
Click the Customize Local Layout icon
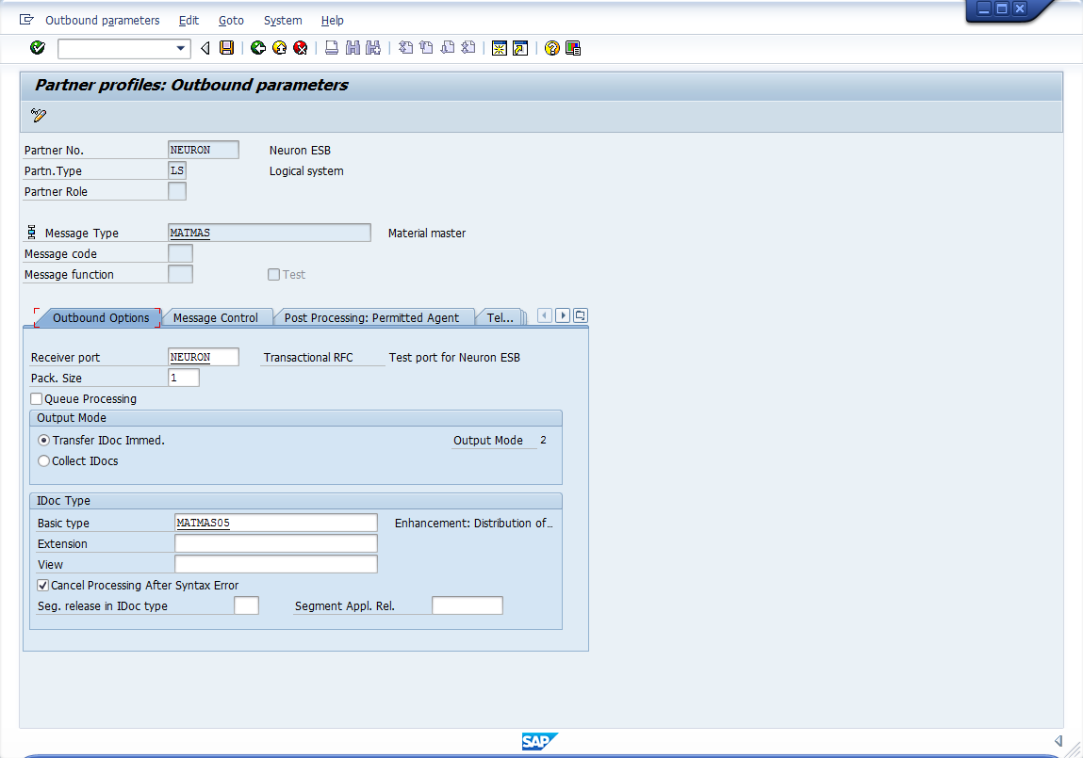coord(573,48)
